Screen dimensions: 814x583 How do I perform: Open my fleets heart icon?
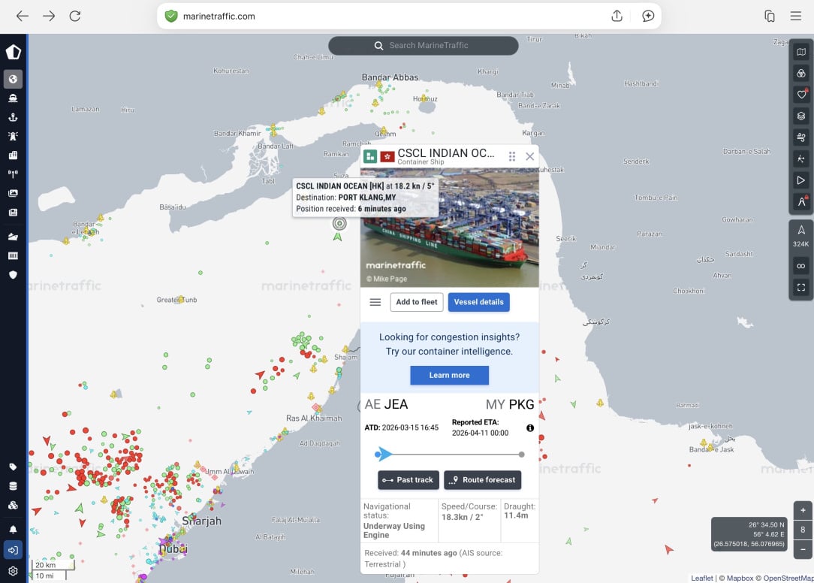coord(801,95)
